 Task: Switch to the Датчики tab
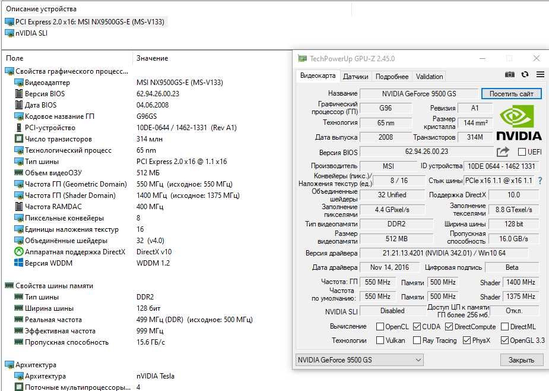[x=356, y=77]
